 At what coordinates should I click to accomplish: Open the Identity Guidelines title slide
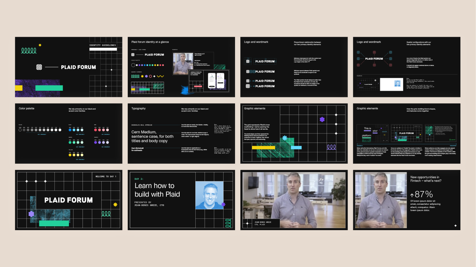coord(69,67)
